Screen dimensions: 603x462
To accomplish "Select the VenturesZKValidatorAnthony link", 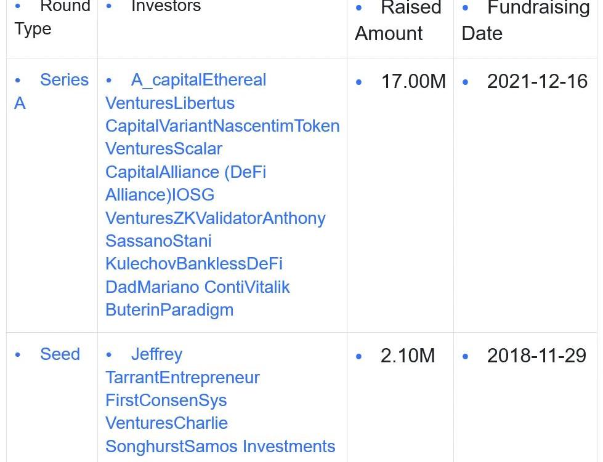I will coord(216,218).
